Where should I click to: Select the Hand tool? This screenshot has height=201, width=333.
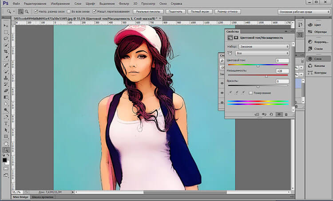click(x=6, y=143)
